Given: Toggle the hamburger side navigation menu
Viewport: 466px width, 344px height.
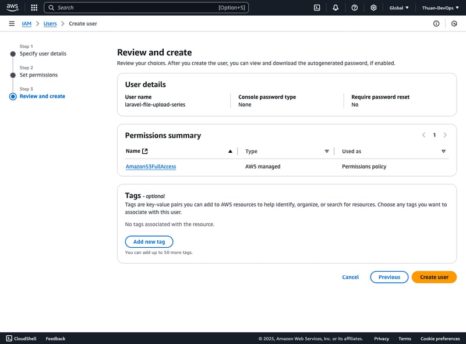Looking at the screenshot, I should pos(12,23).
